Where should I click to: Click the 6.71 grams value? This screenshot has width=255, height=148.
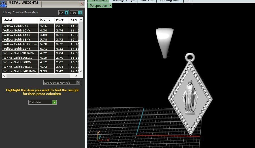coord(43,49)
